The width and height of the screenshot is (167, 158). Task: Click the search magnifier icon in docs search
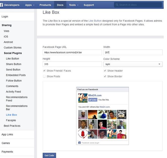117,5
